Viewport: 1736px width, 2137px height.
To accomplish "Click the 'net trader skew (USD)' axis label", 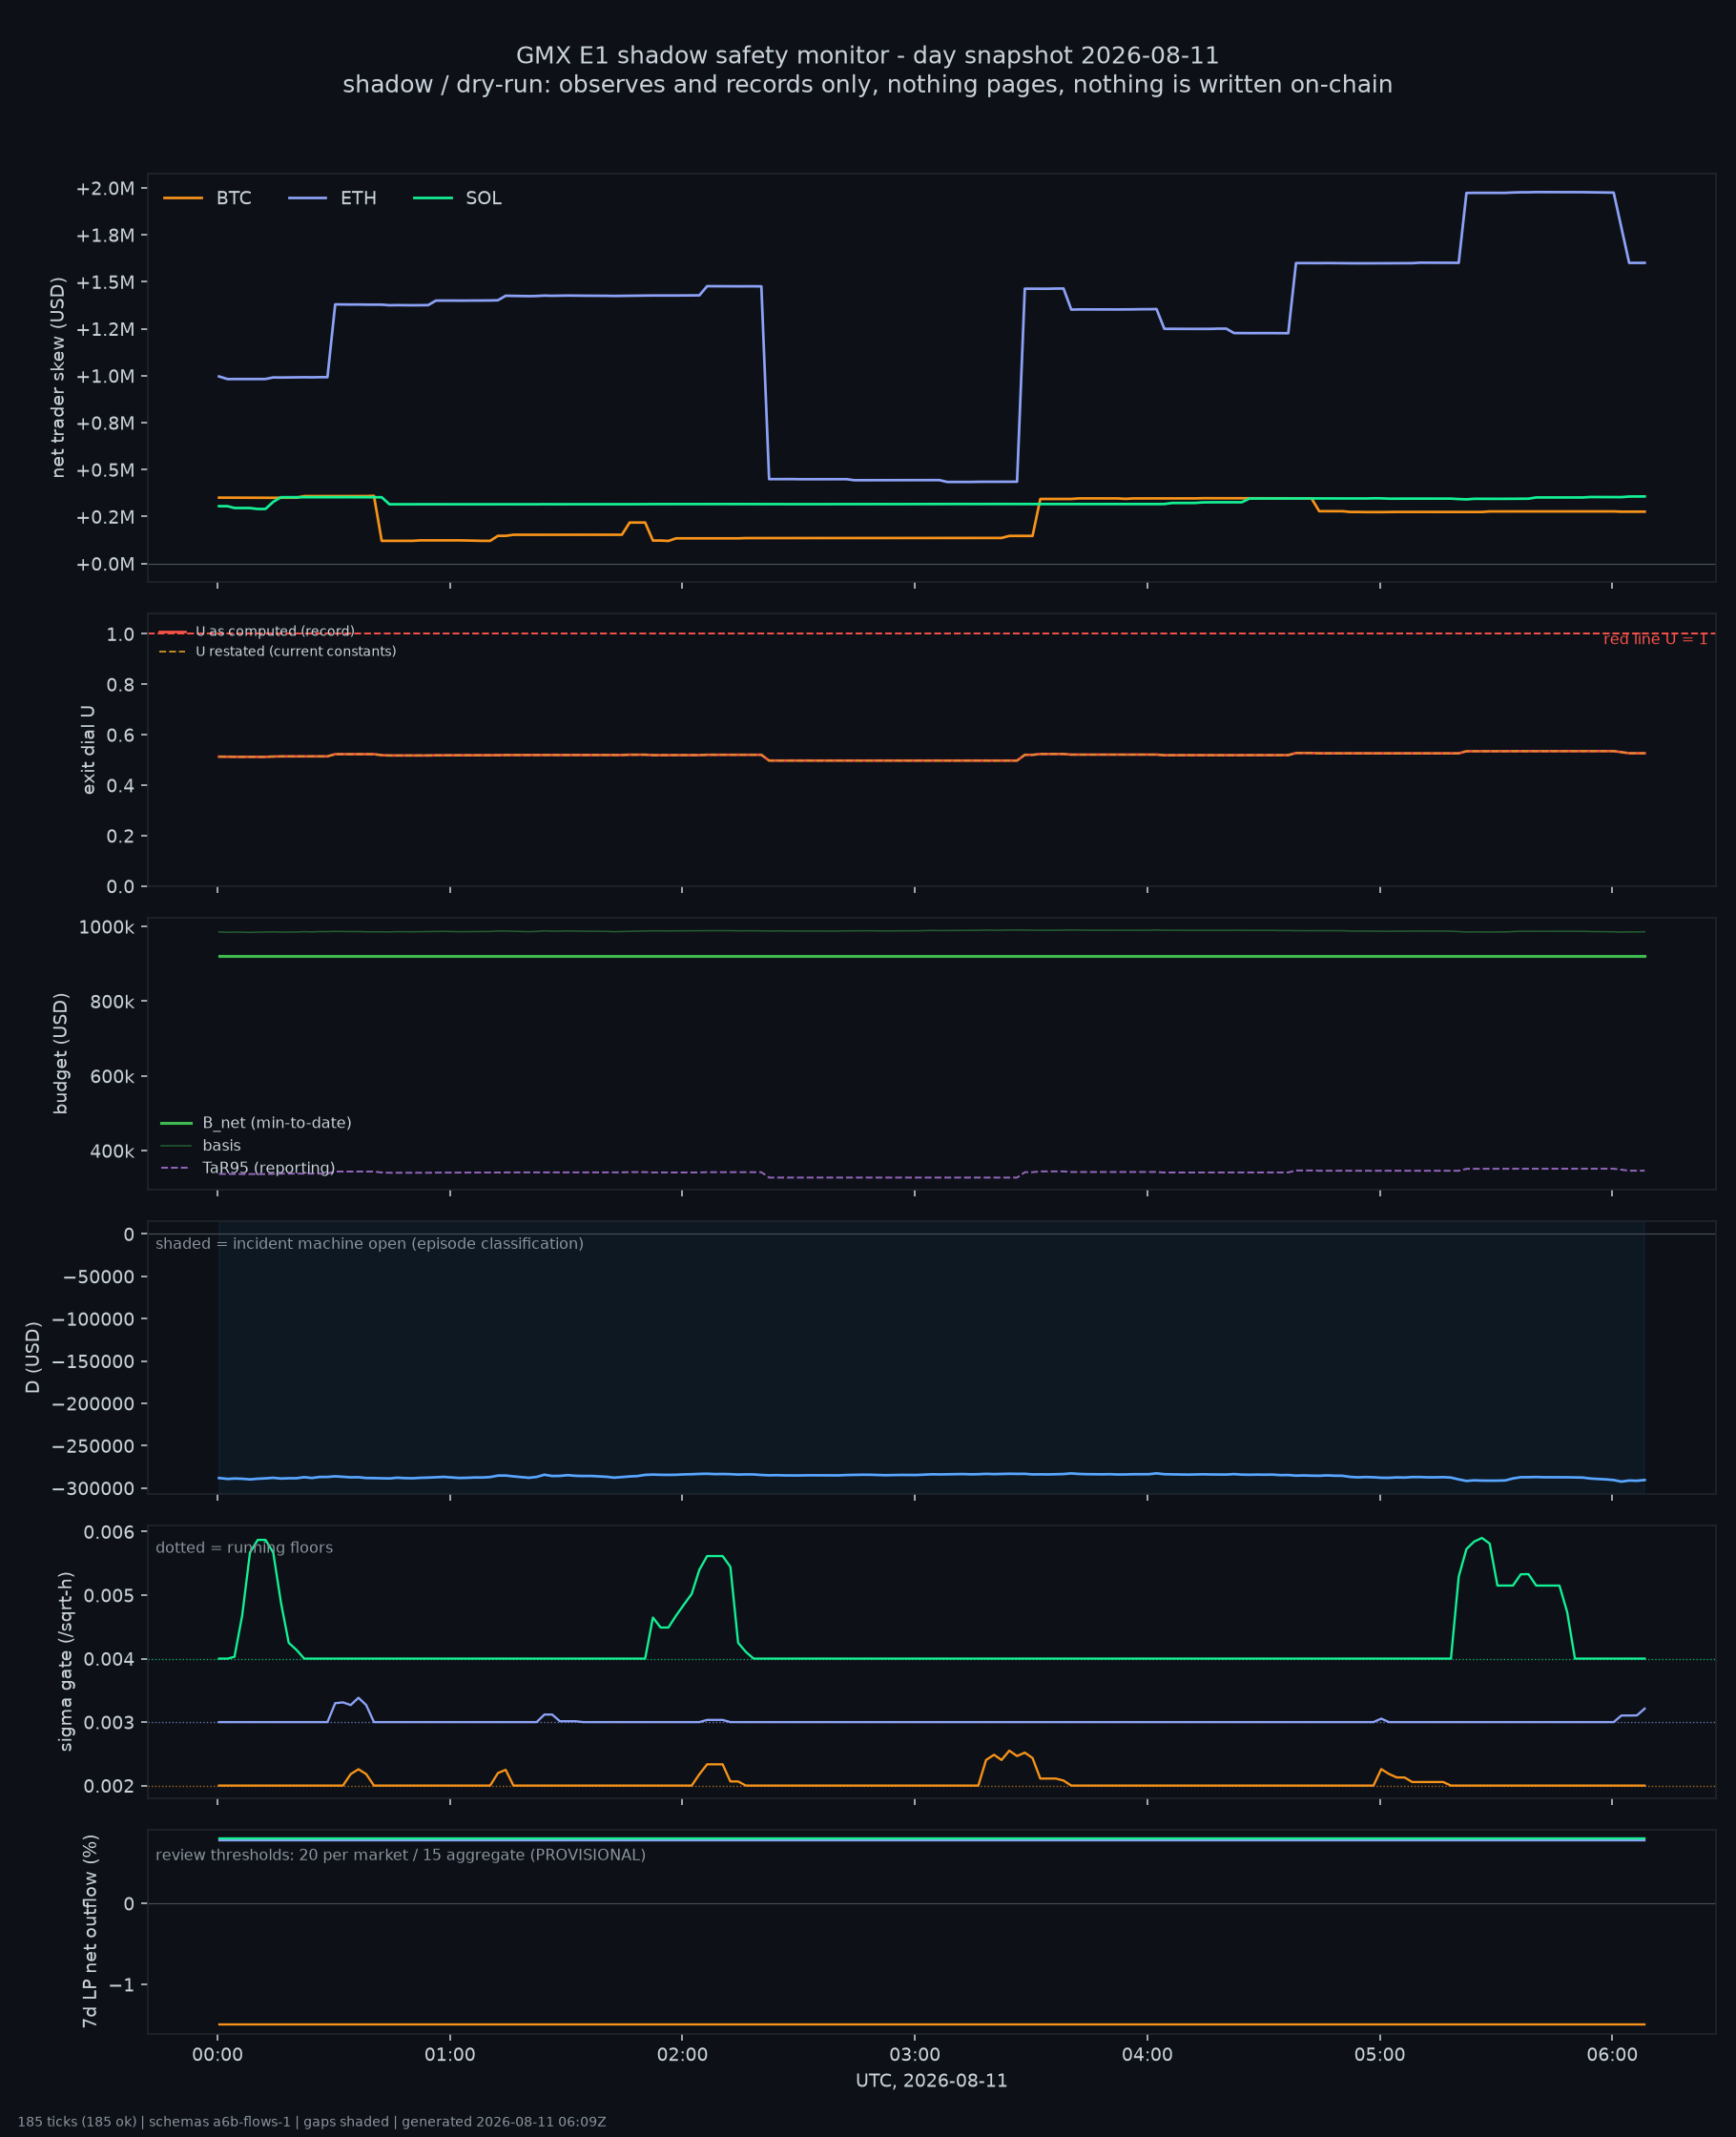I will pos(58,377).
